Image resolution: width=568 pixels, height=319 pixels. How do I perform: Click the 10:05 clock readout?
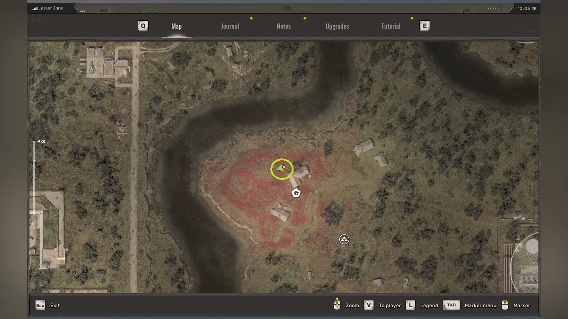tap(524, 9)
